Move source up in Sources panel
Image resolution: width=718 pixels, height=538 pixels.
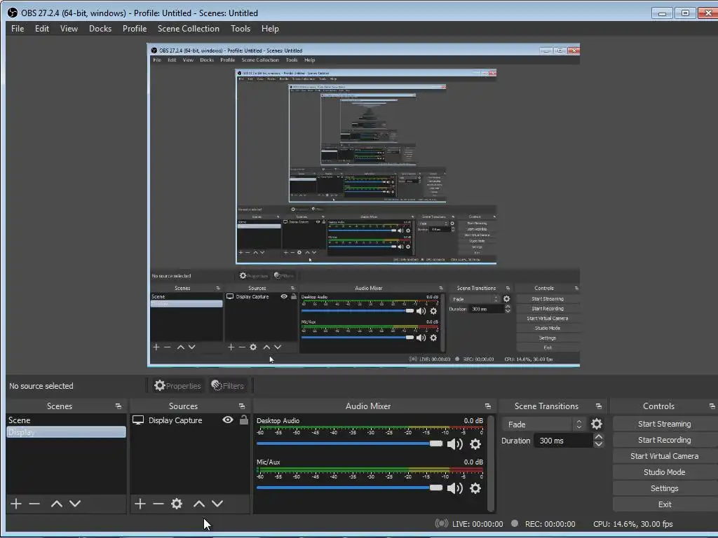coord(198,504)
